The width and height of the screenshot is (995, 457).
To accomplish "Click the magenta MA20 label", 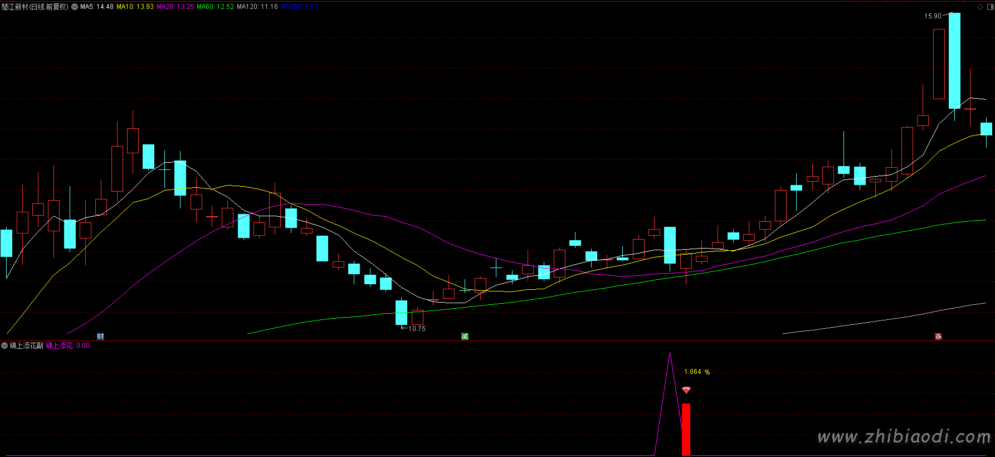I will pos(175,7).
